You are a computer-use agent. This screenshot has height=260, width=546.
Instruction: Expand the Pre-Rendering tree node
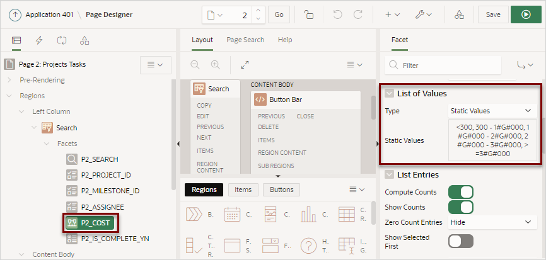(x=9, y=80)
